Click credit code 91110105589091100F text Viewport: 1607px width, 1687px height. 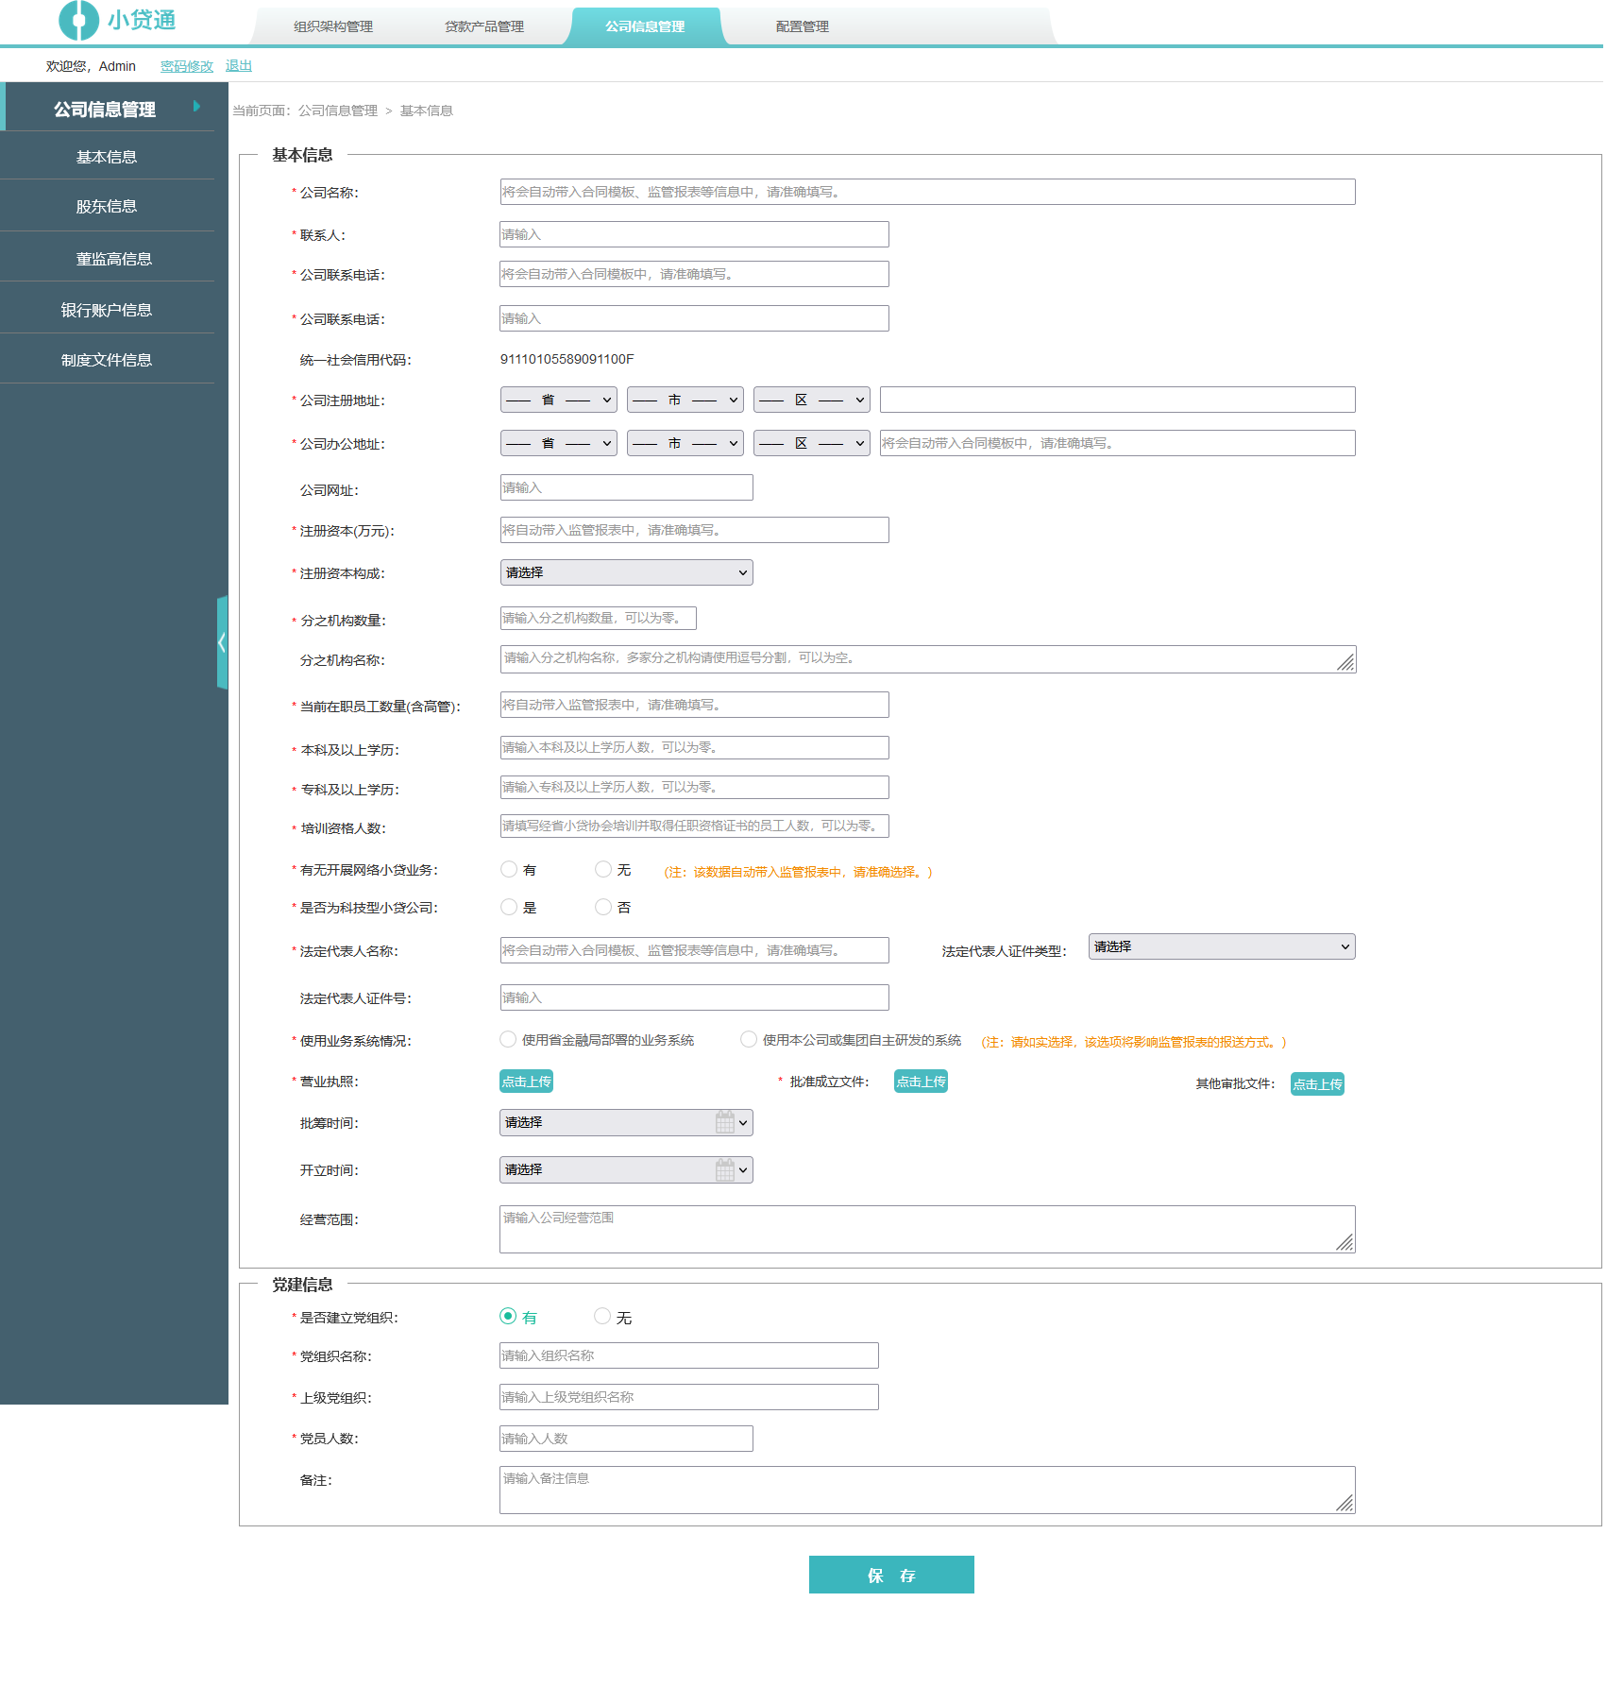[567, 359]
